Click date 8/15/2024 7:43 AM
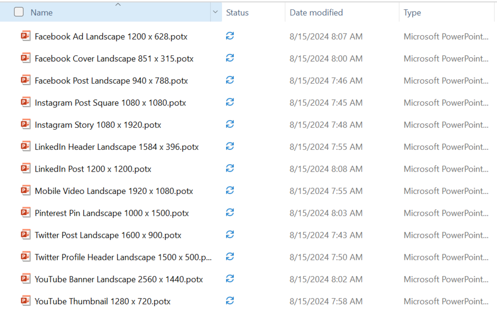 pos(326,235)
